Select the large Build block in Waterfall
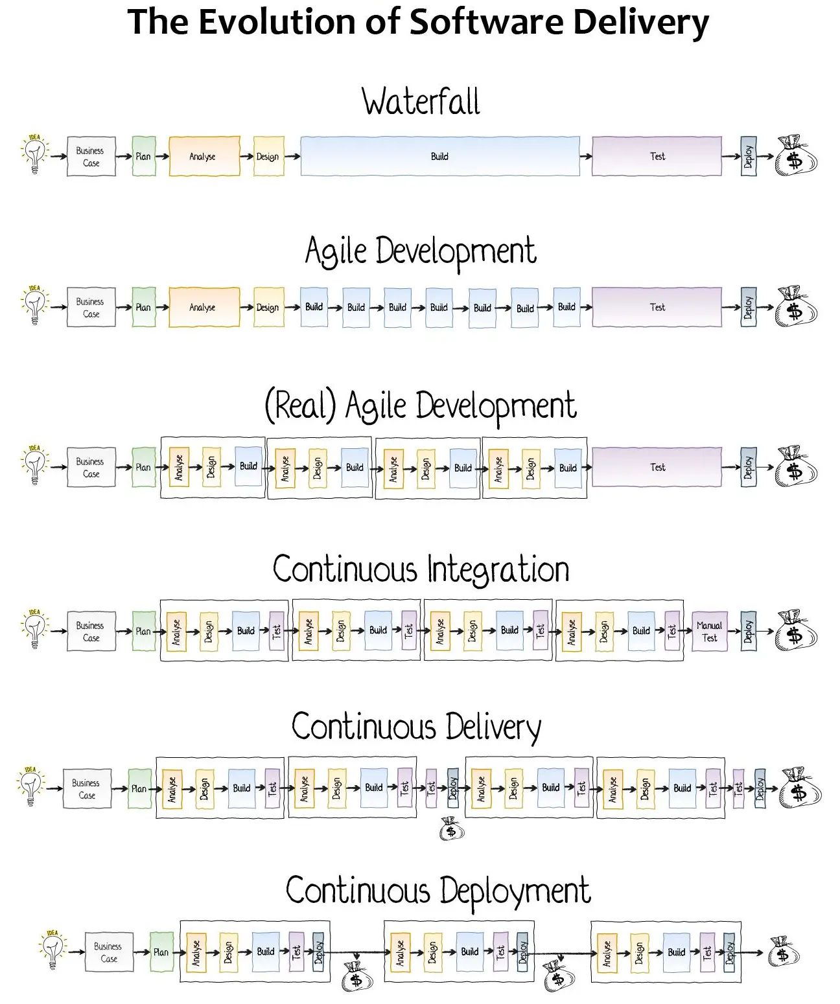This screenshot has width=840, height=1004. pyautogui.click(x=440, y=156)
